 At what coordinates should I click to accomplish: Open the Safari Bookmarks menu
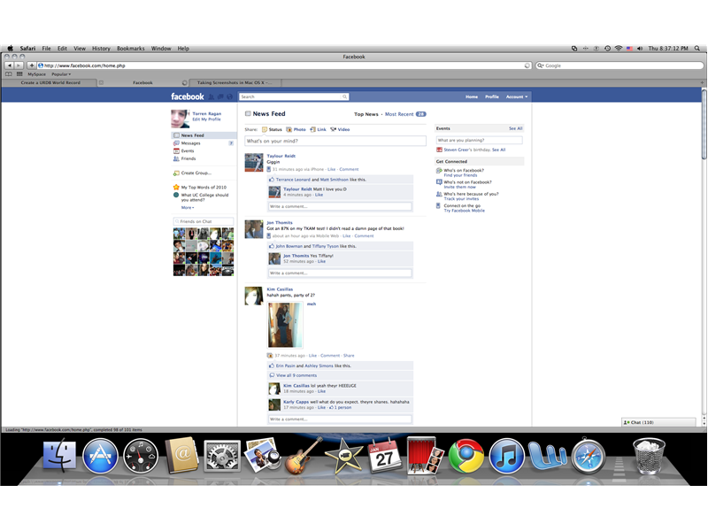coord(129,48)
